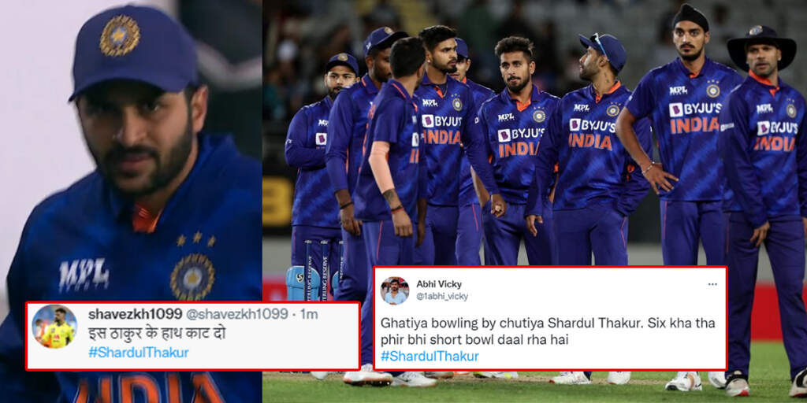Viewport: 807px width, 403px height.
Task: Click the three stars above the jersey crest
Action: tap(195, 238)
